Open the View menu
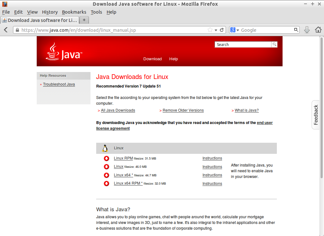 33,12
